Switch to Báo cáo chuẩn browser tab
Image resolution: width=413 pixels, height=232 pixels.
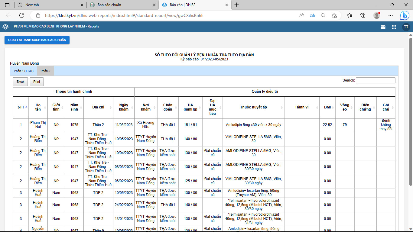122,5
